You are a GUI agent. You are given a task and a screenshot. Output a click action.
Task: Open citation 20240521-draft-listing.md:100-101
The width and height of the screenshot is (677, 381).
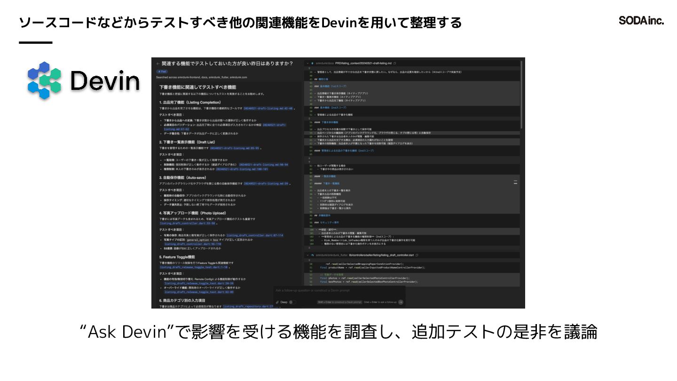click(242, 169)
